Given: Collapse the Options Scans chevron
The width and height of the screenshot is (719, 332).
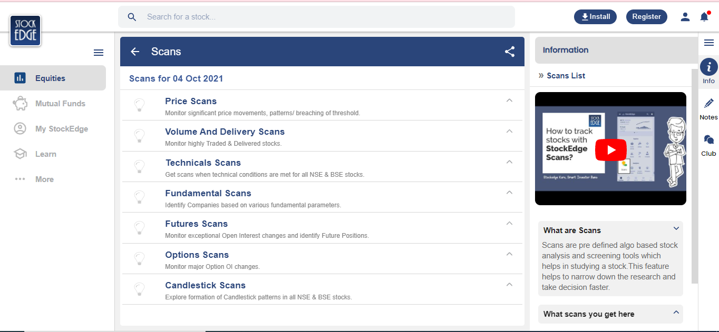Looking at the screenshot, I should pos(509,254).
